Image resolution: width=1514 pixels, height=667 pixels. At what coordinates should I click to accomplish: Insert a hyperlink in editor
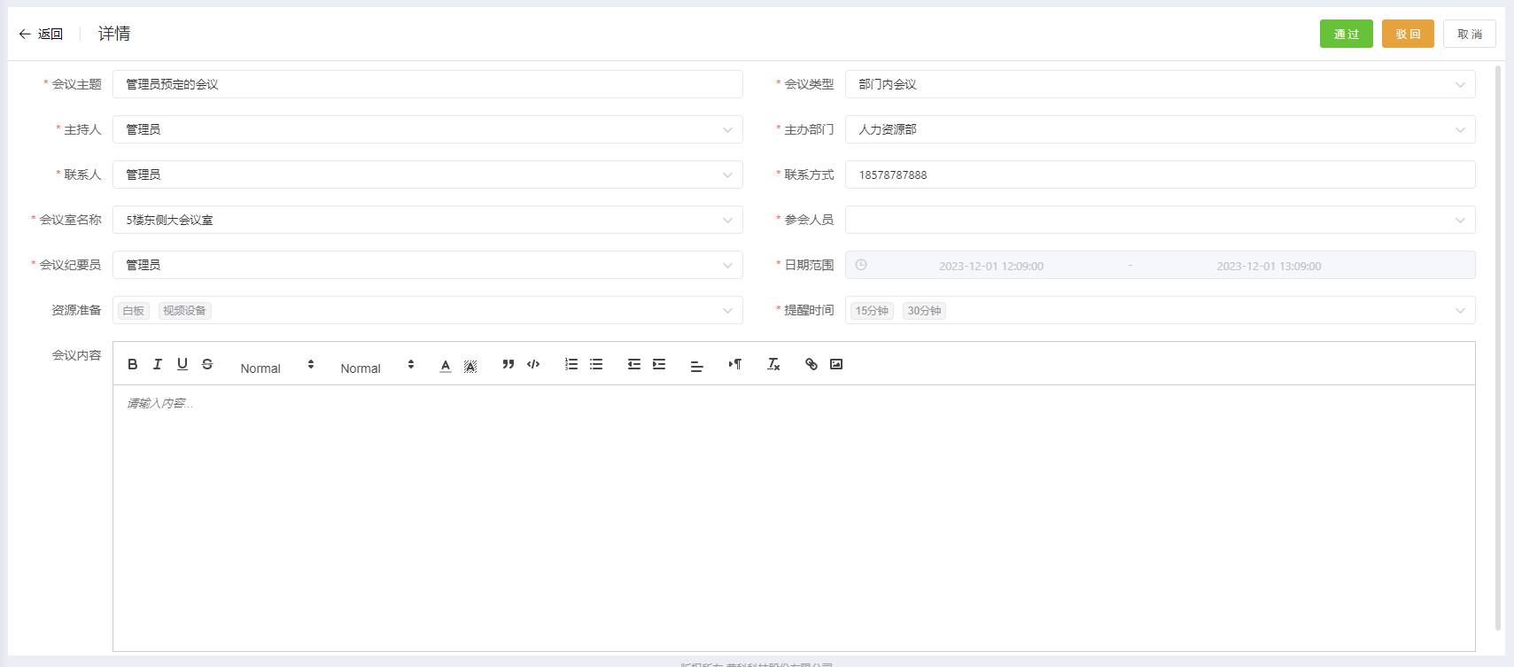[811, 364]
